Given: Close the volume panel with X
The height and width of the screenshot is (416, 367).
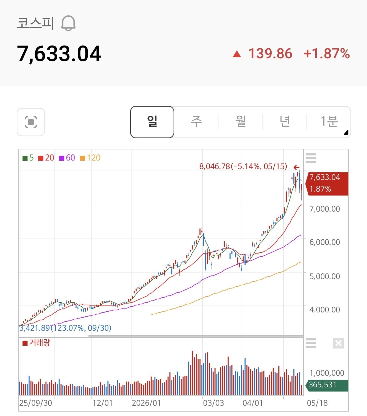Looking at the screenshot, I should click(338, 343).
